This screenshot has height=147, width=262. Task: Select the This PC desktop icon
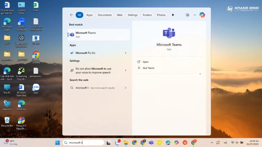tap(7, 89)
